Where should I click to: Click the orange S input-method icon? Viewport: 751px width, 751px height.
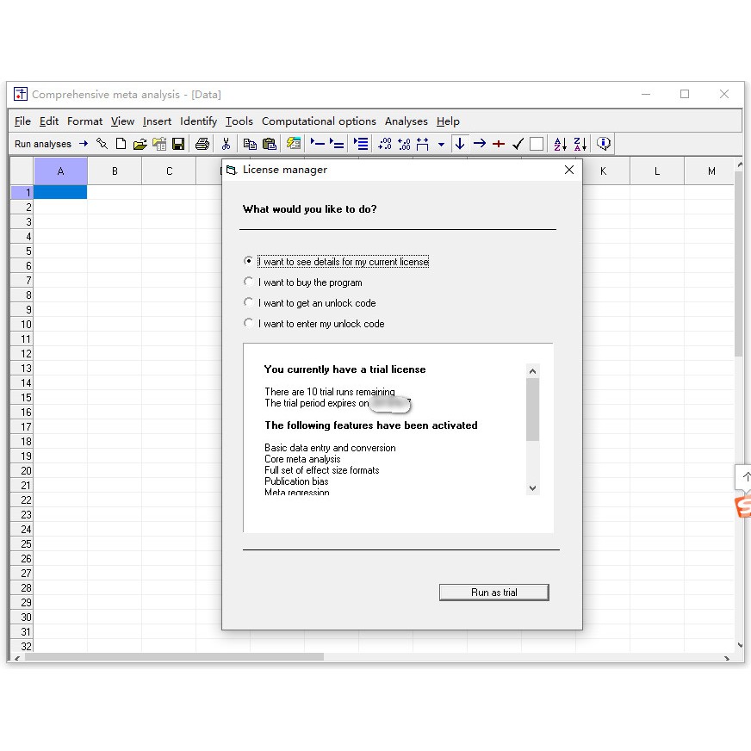coord(743,507)
